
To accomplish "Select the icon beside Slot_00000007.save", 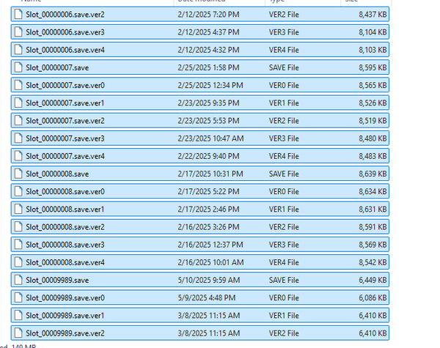I will pyautogui.click(x=18, y=67).
